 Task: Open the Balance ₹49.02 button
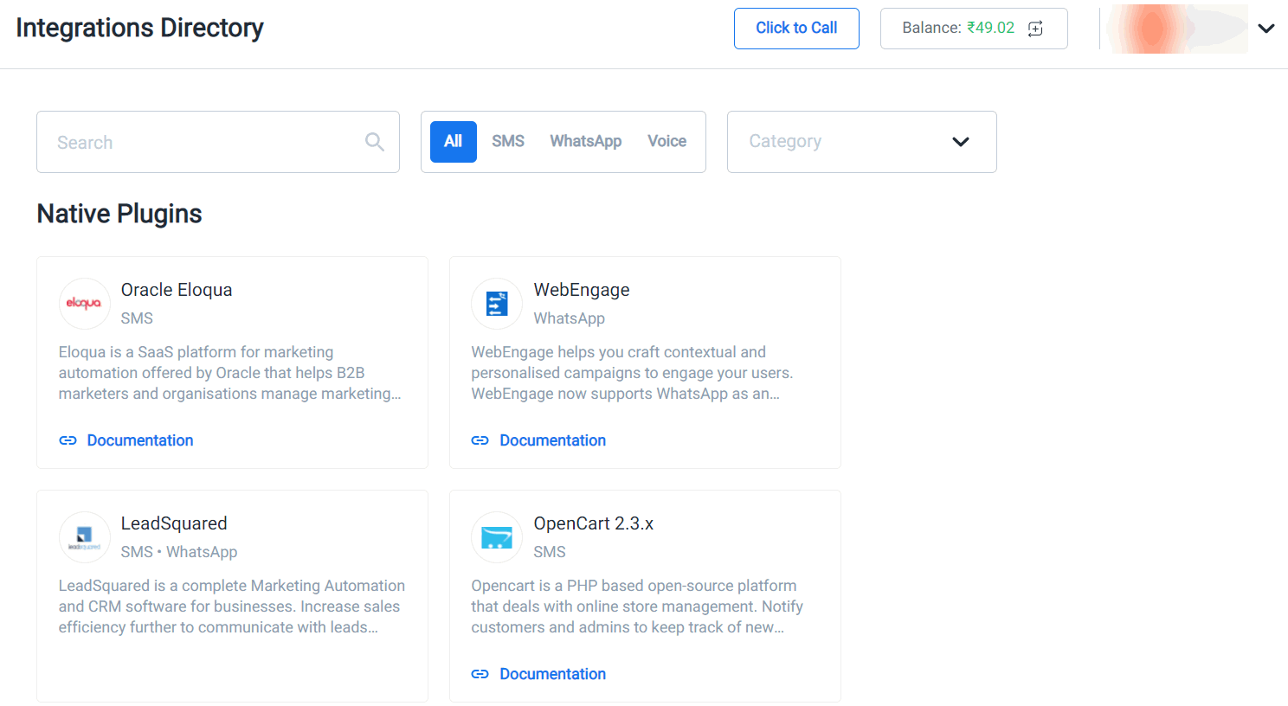tap(974, 29)
